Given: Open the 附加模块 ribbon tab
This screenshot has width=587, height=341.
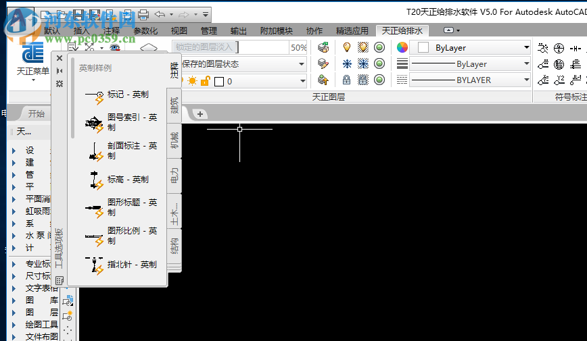Looking at the screenshot, I should tap(277, 30).
